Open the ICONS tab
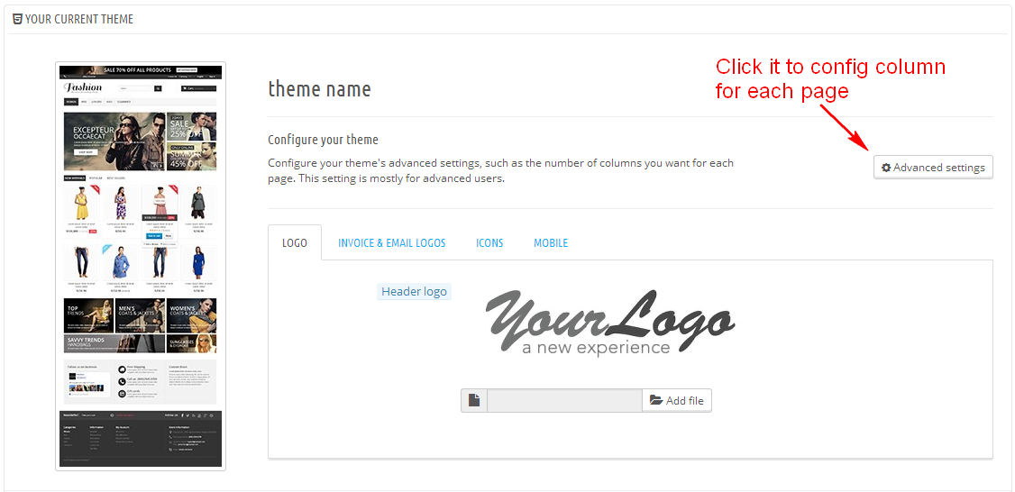 [x=489, y=243]
